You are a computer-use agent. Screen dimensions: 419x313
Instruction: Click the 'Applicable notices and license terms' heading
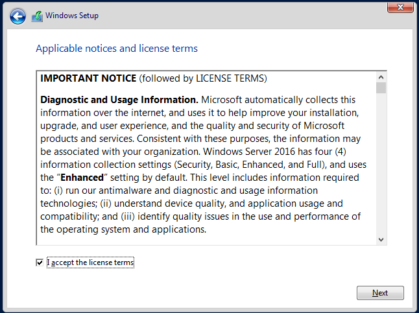(117, 49)
